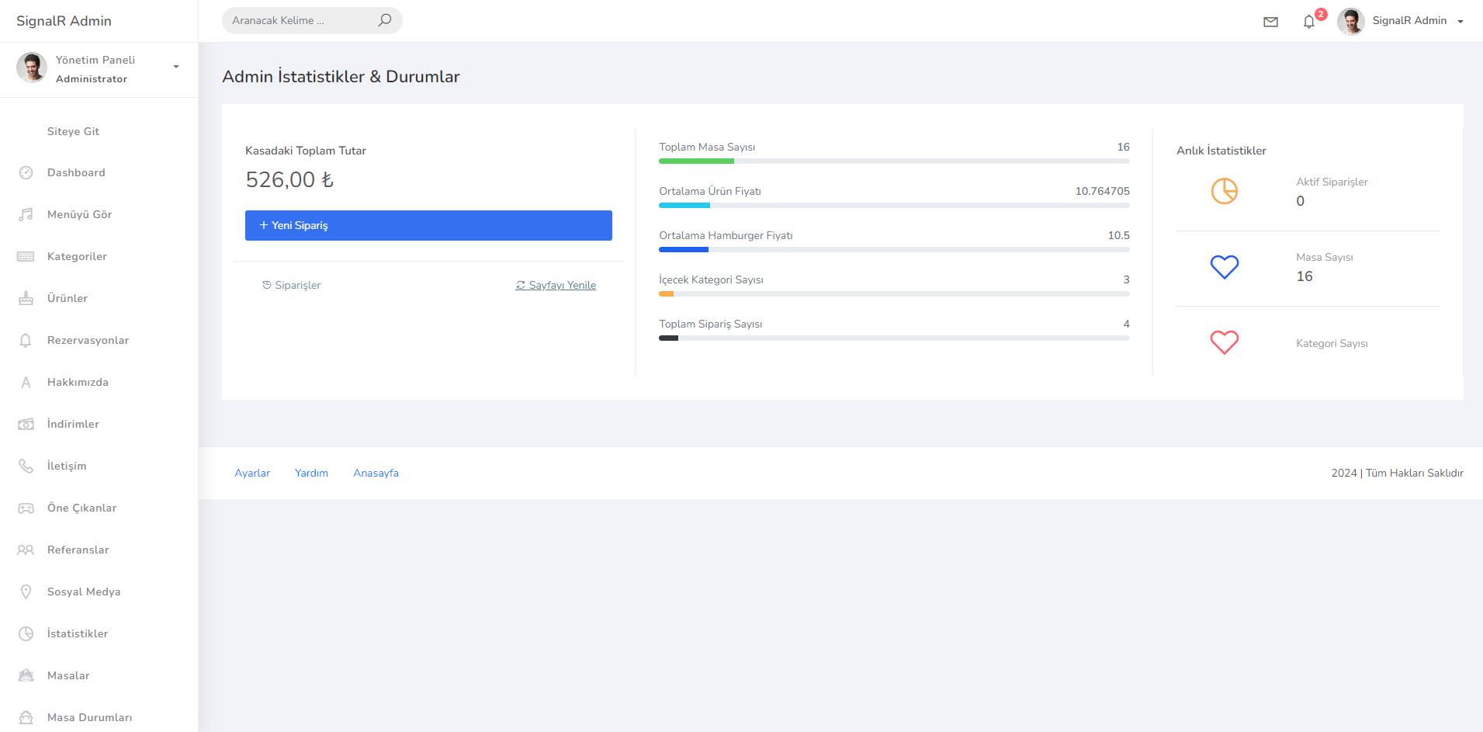Click the blue heart icon
This screenshot has width=1483, height=732.
pos(1224,267)
